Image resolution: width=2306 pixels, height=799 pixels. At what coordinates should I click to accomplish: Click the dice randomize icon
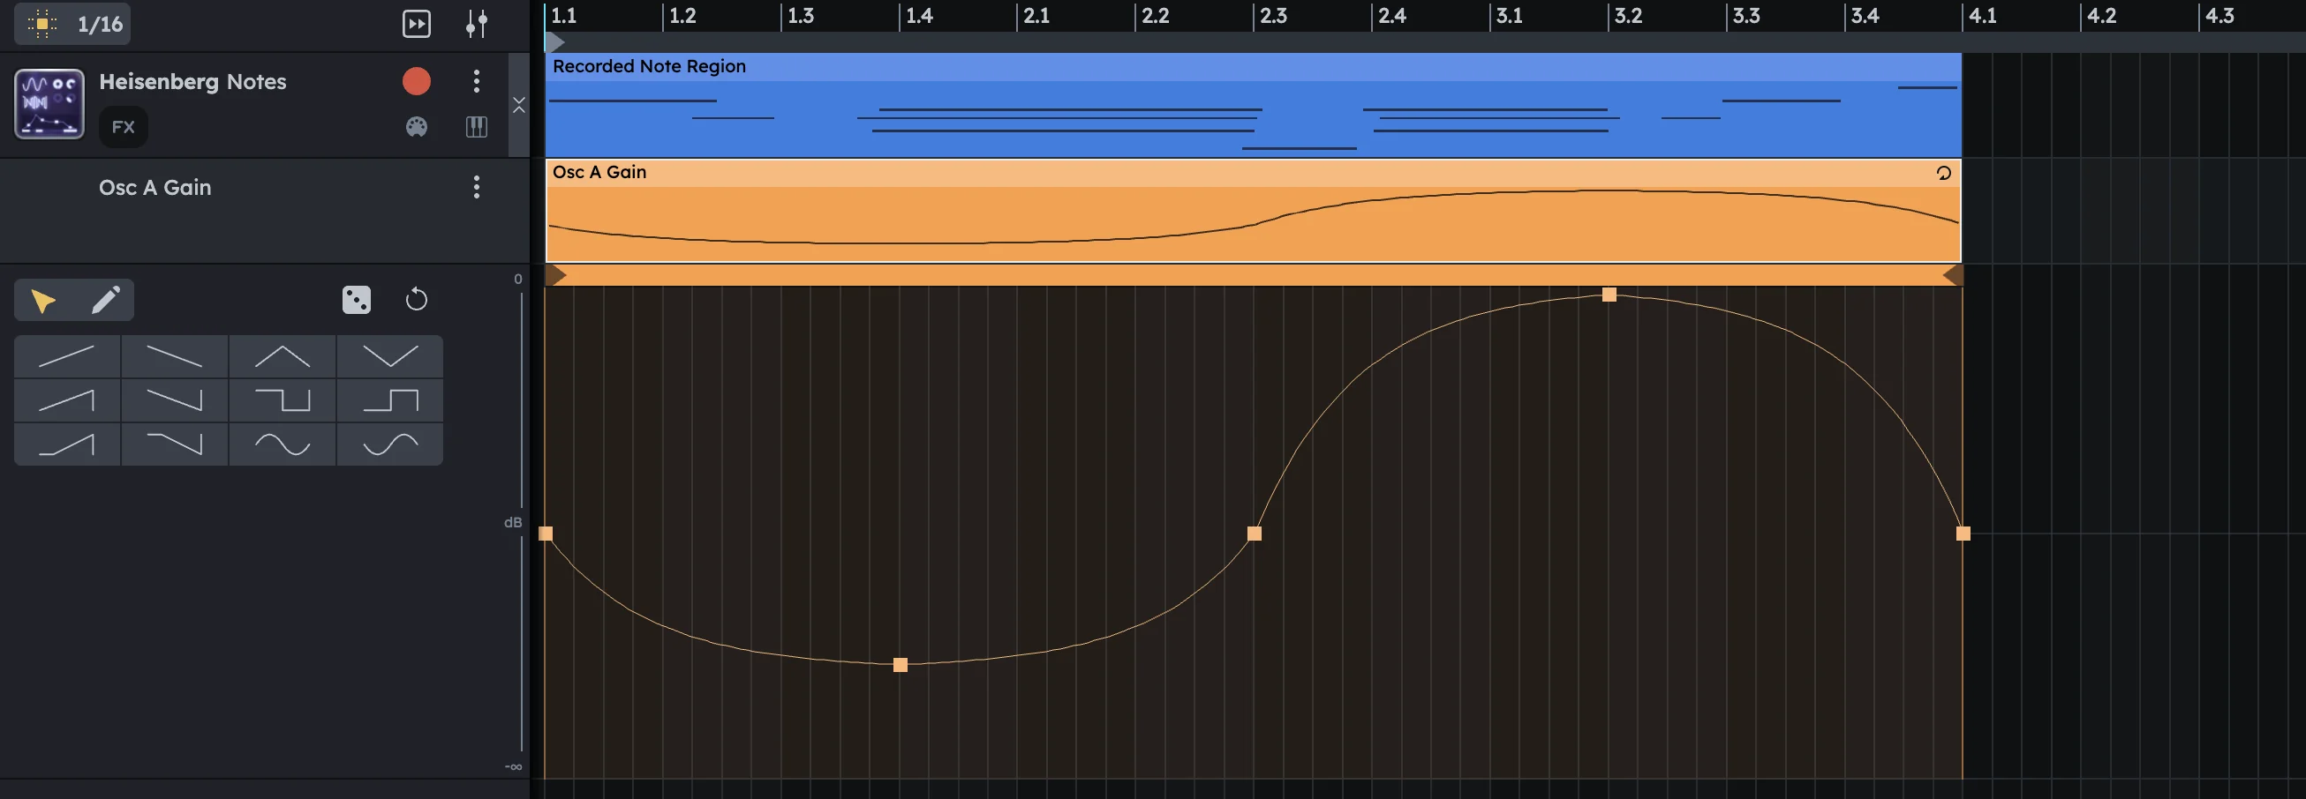[356, 301]
